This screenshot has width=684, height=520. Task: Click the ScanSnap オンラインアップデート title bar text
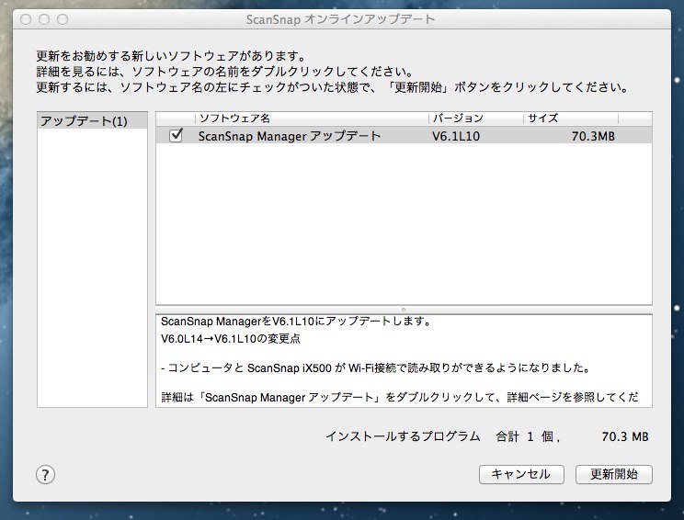340,19
